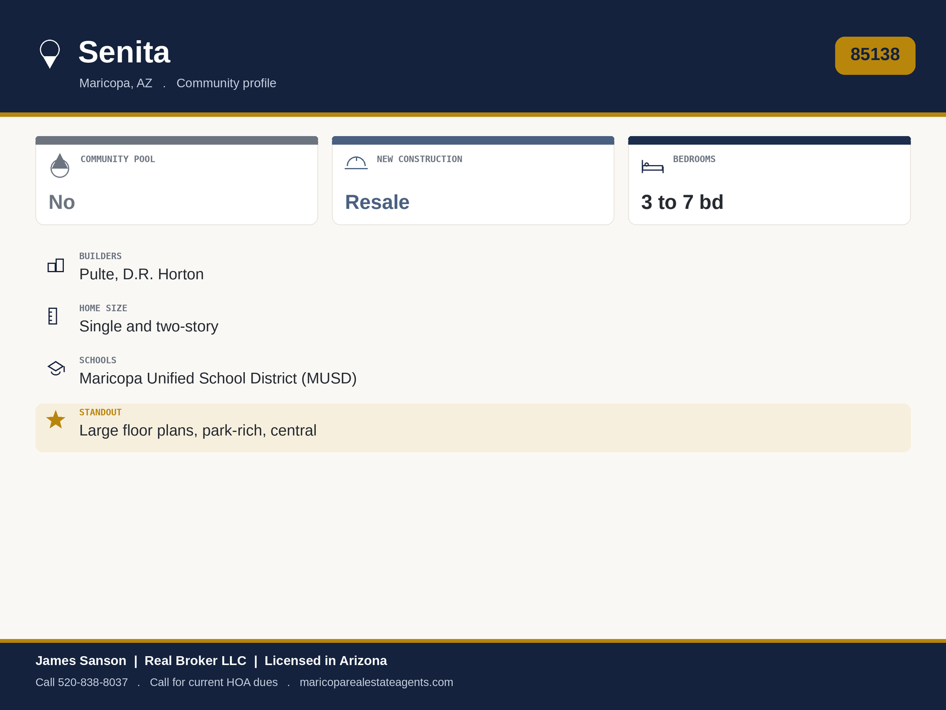
Task: Click the ruler home size icon
Action: click(x=53, y=316)
